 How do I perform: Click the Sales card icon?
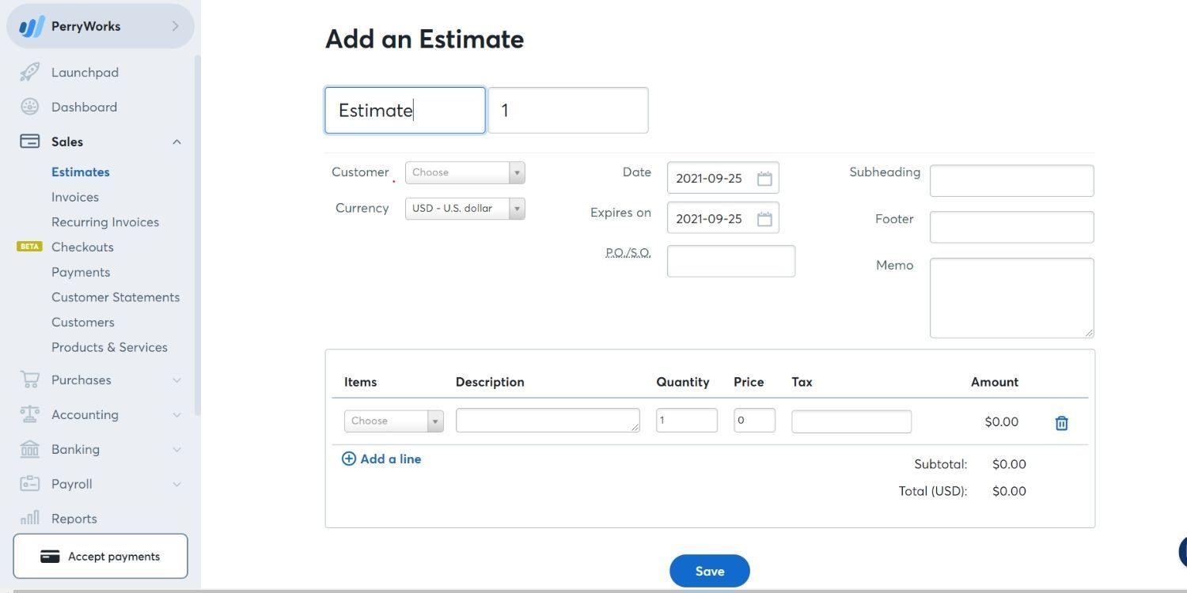click(29, 142)
